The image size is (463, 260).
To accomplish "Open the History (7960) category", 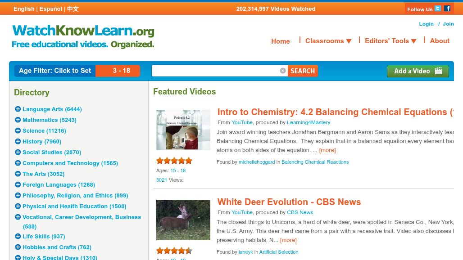I will pyautogui.click(x=42, y=142).
